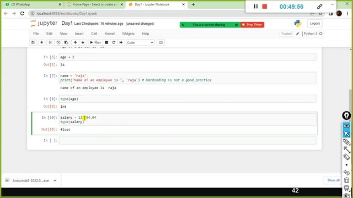Click the salary code cell

point(188,120)
